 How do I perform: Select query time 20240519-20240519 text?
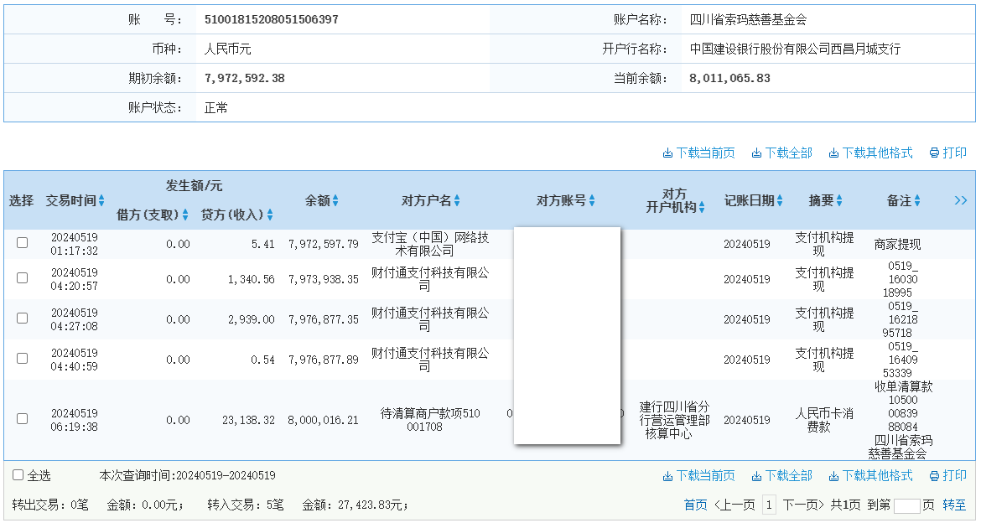(226, 475)
